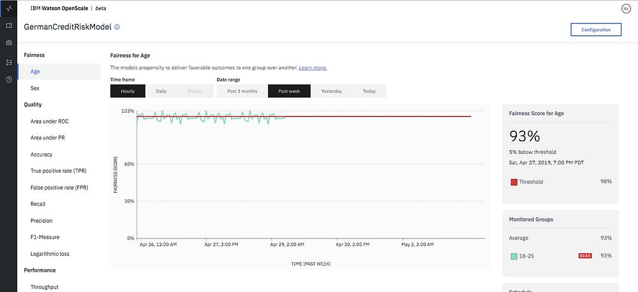
Task: Choose the Past 3 months date range
Action: pyautogui.click(x=242, y=91)
